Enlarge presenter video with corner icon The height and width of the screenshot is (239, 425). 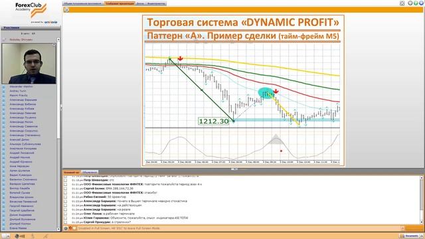coord(54,45)
